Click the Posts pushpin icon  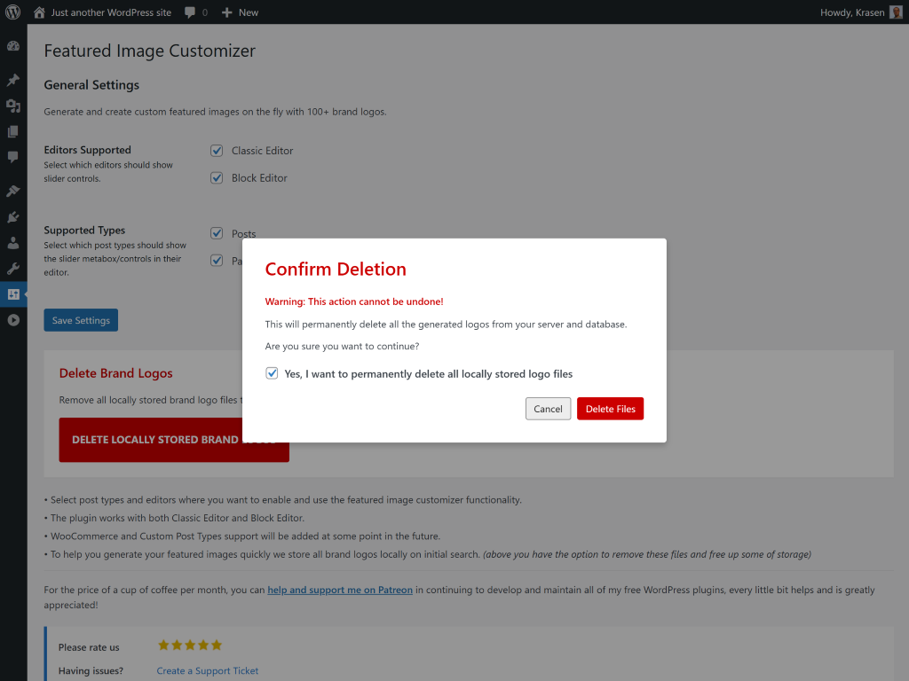pos(13,80)
